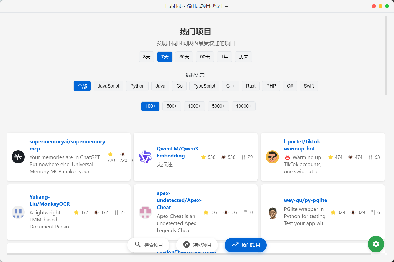Switch to 精彩项目 explore tab
Screen dimensions: 394x262
[x=197, y=245]
